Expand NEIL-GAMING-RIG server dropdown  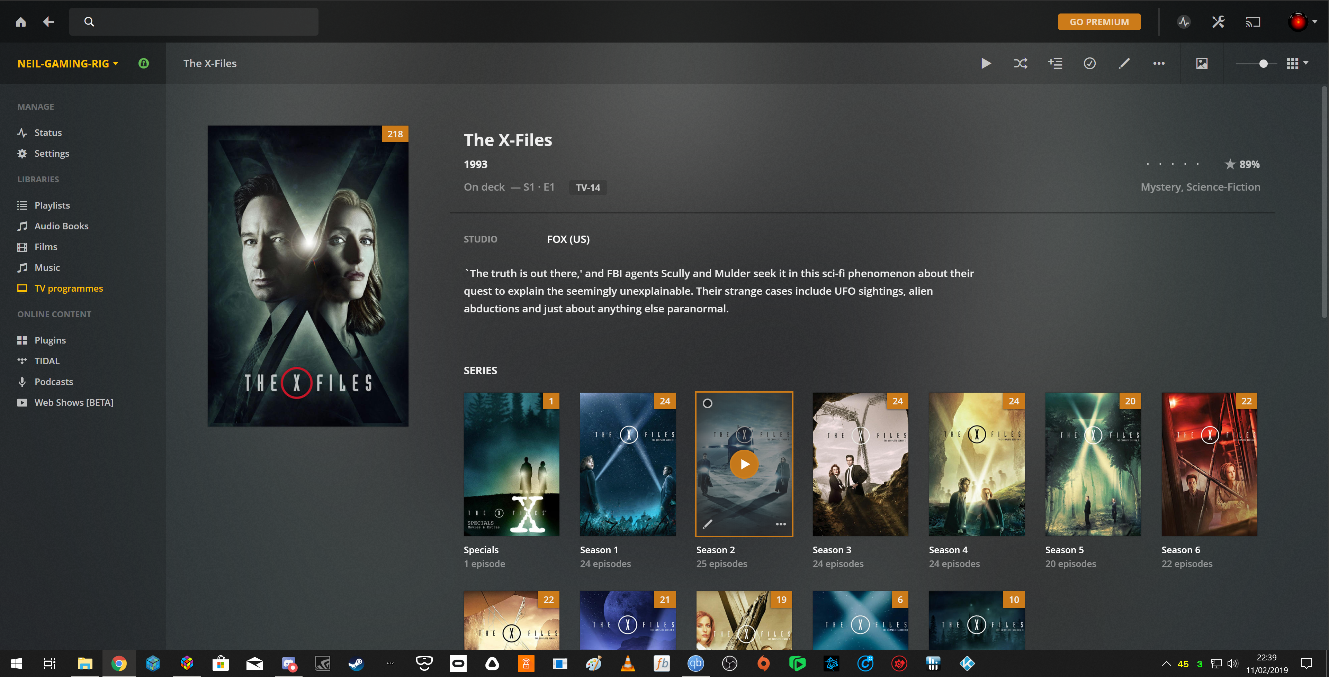(x=68, y=63)
